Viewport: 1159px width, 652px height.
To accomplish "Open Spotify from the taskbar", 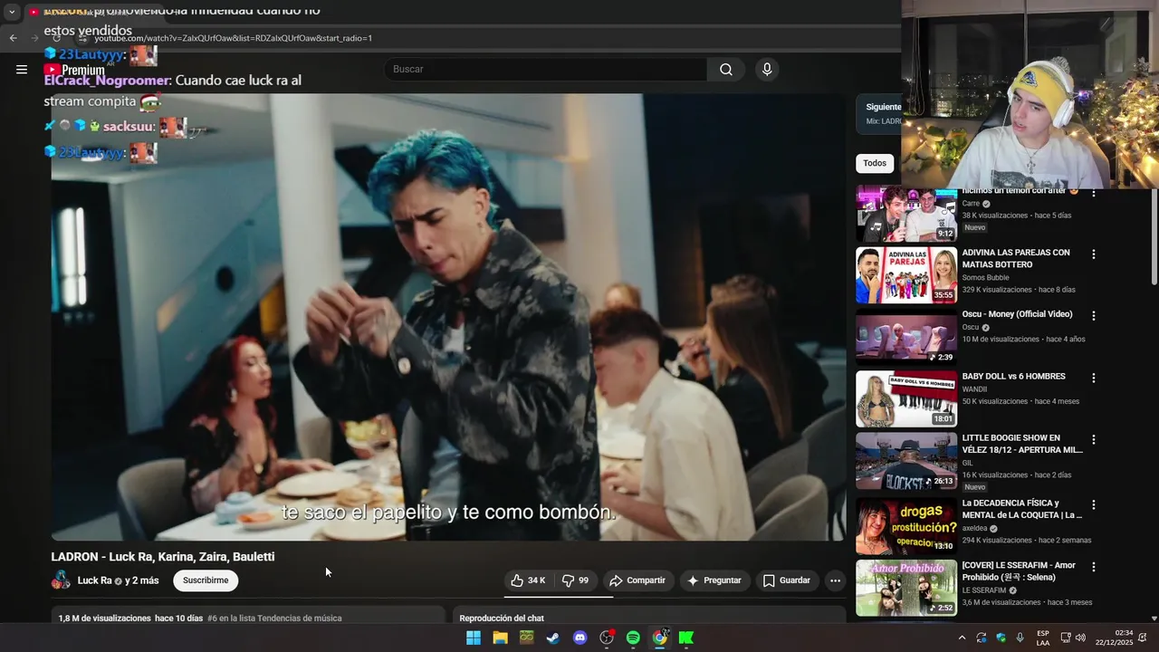I will (633, 638).
